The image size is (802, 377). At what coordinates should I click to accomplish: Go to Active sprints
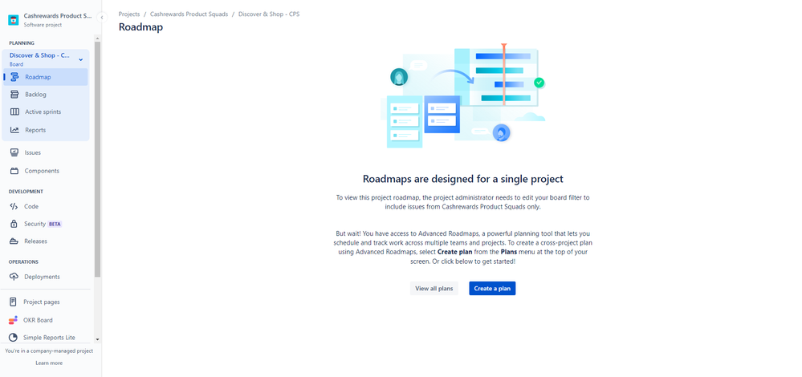46,111
